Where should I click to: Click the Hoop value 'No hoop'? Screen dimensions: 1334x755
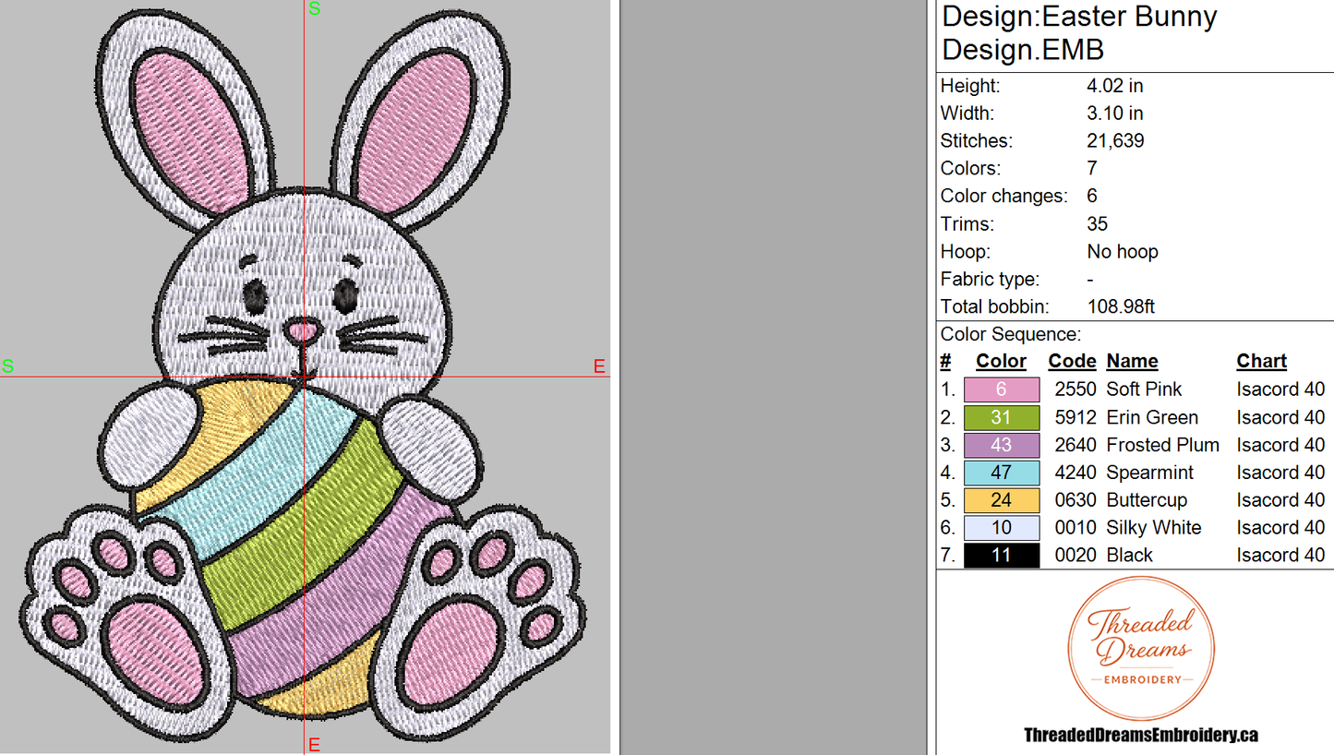(x=1123, y=252)
